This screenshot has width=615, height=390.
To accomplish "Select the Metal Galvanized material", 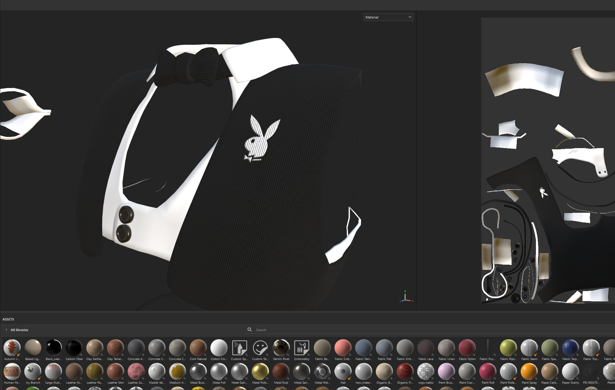I will 239,371.
